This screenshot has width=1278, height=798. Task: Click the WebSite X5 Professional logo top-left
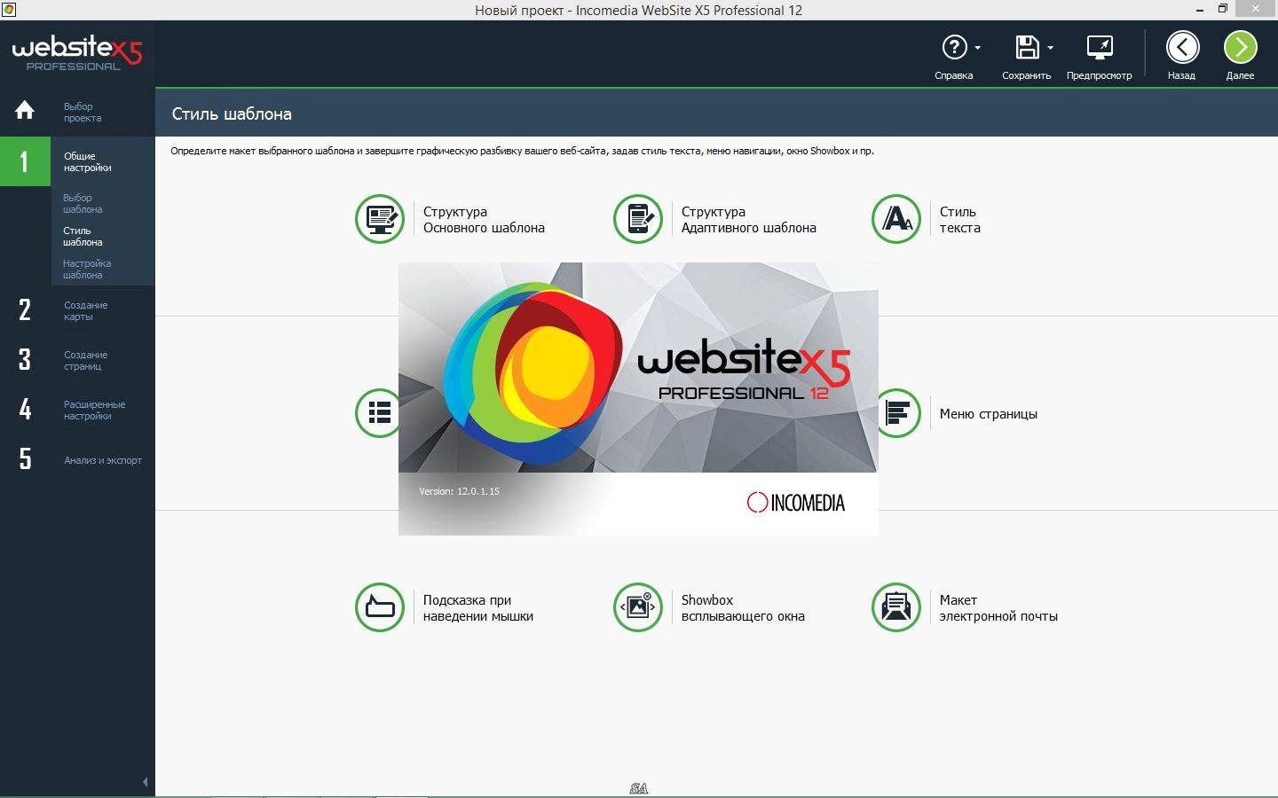[x=77, y=53]
